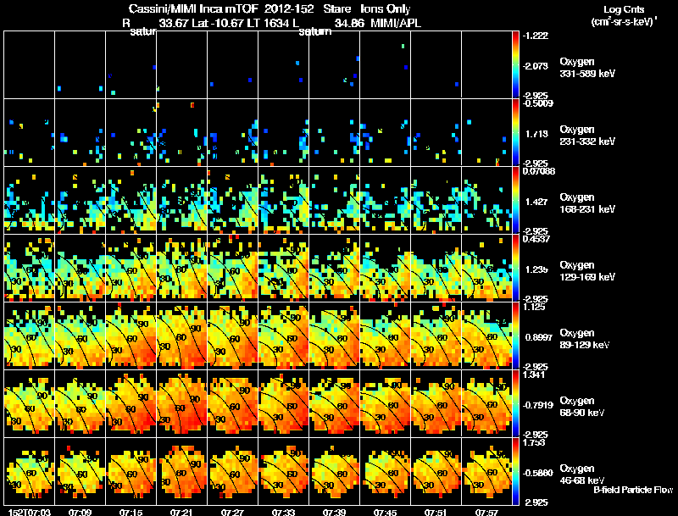Click the color scale bar for 46-68 keV

[515, 471]
